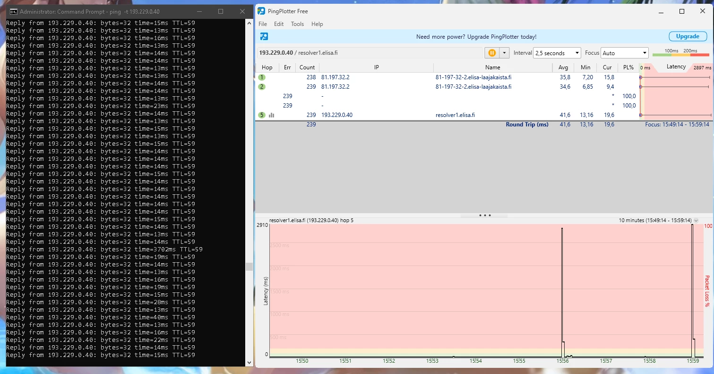Click the Latency (ms) axis label on graph

pyautogui.click(x=266, y=291)
